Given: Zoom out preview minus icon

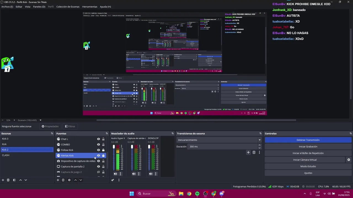Looking at the screenshot, I should [2, 120].
